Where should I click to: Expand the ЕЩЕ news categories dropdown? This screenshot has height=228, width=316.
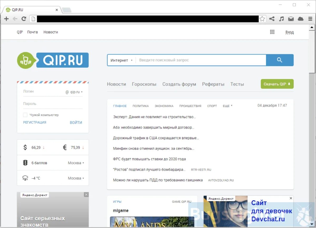pos(228,106)
